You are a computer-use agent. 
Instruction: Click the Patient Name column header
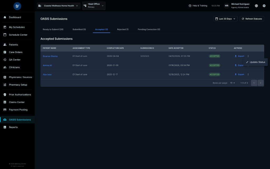pyautogui.click(x=49, y=48)
